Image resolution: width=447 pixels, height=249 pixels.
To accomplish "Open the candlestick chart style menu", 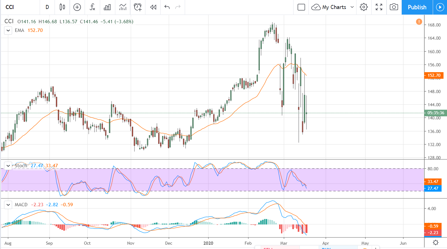I will 62,7.
